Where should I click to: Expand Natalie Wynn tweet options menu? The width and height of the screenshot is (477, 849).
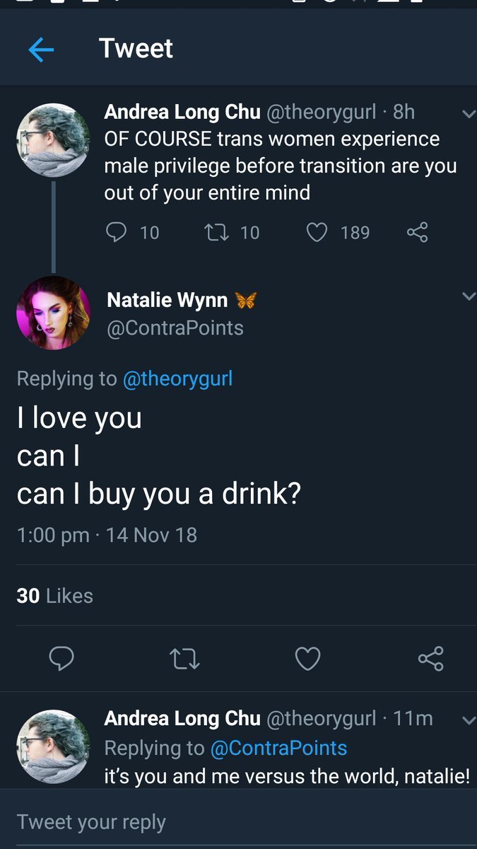pos(468,297)
